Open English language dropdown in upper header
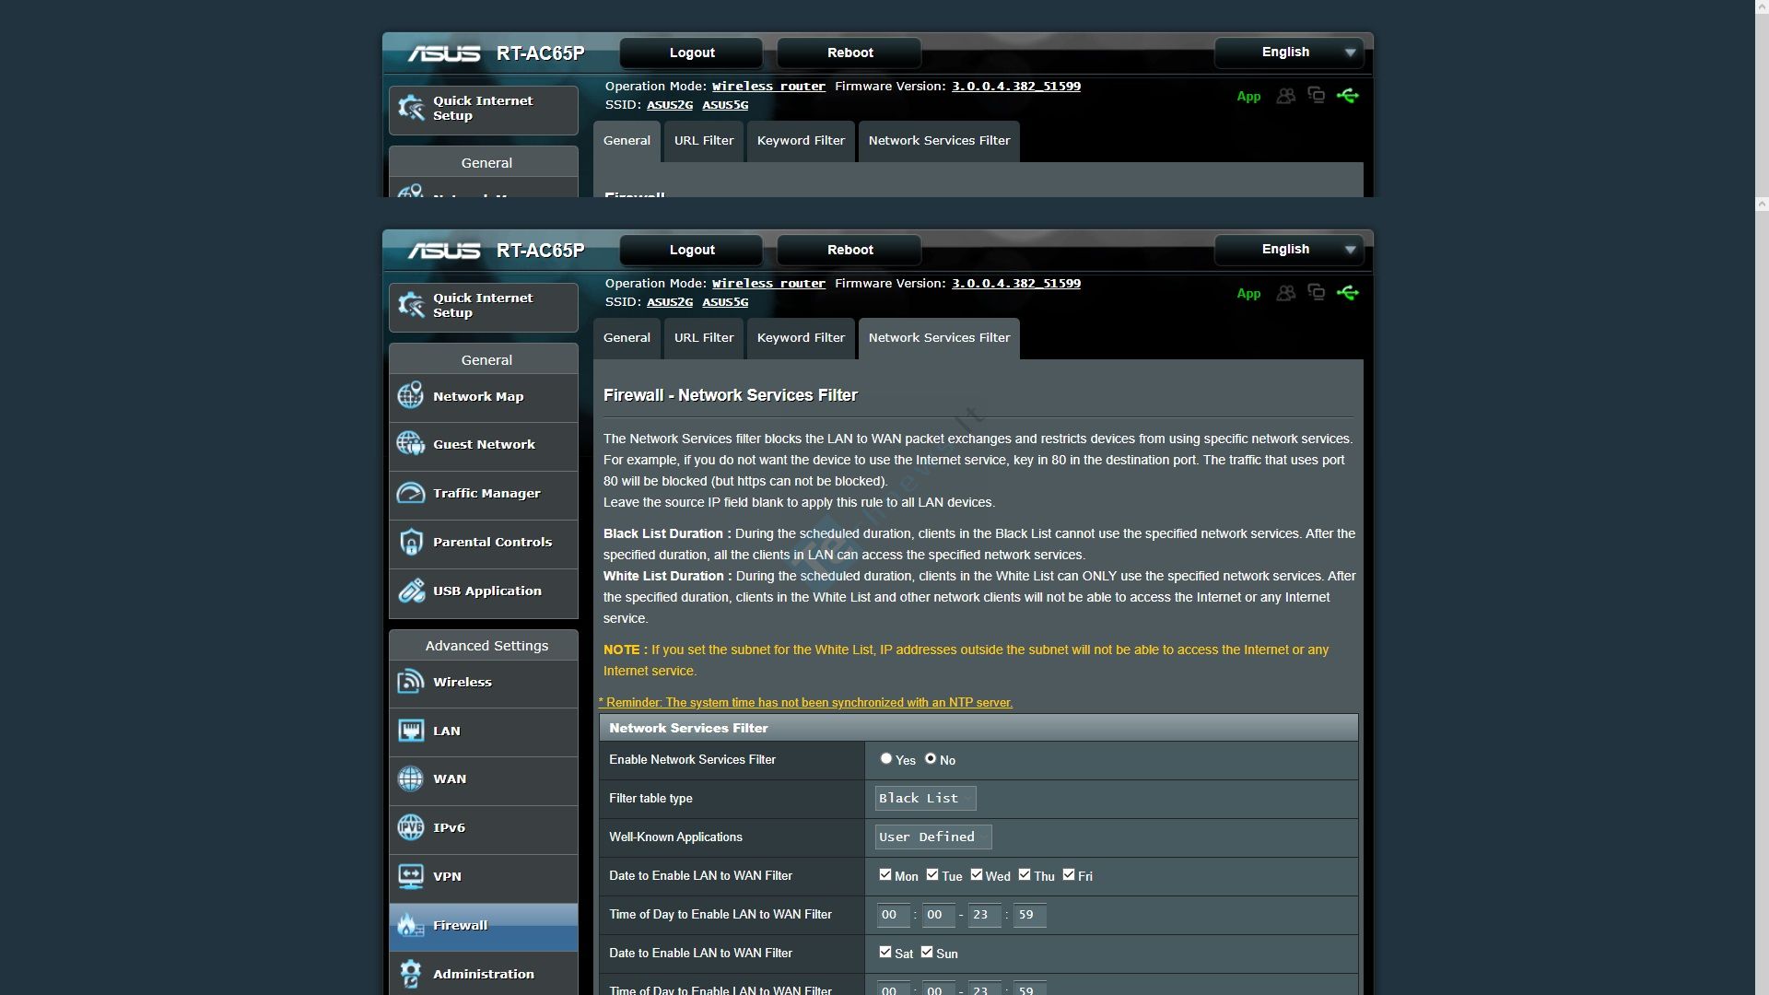 [x=1288, y=53]
